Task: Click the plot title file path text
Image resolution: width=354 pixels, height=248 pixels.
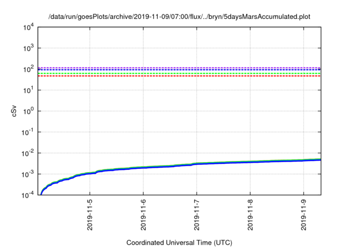Action: 179,17
